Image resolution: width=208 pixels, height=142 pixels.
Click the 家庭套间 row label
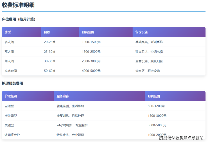click(11, 71)
